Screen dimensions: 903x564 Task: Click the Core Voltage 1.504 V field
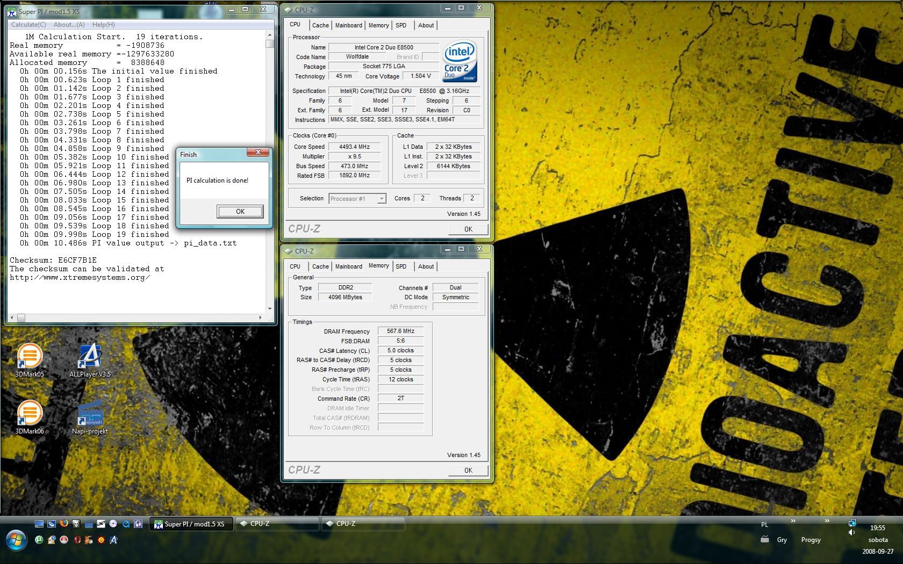point(421,76)
